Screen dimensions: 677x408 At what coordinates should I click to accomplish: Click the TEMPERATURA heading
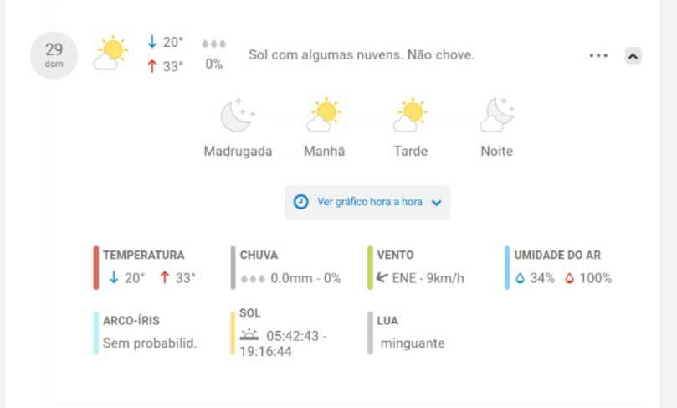pos(144,255)
